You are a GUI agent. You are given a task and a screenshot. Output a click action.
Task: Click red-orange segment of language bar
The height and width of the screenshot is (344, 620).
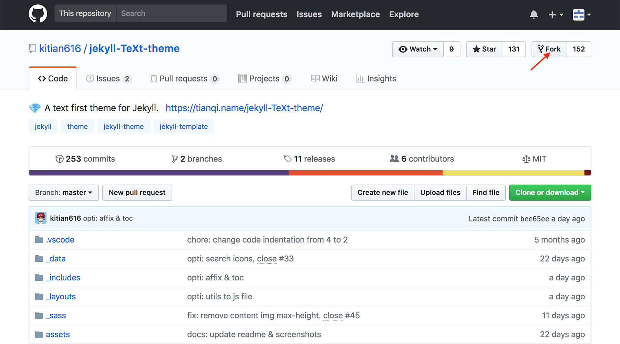[x=365, y=173]
